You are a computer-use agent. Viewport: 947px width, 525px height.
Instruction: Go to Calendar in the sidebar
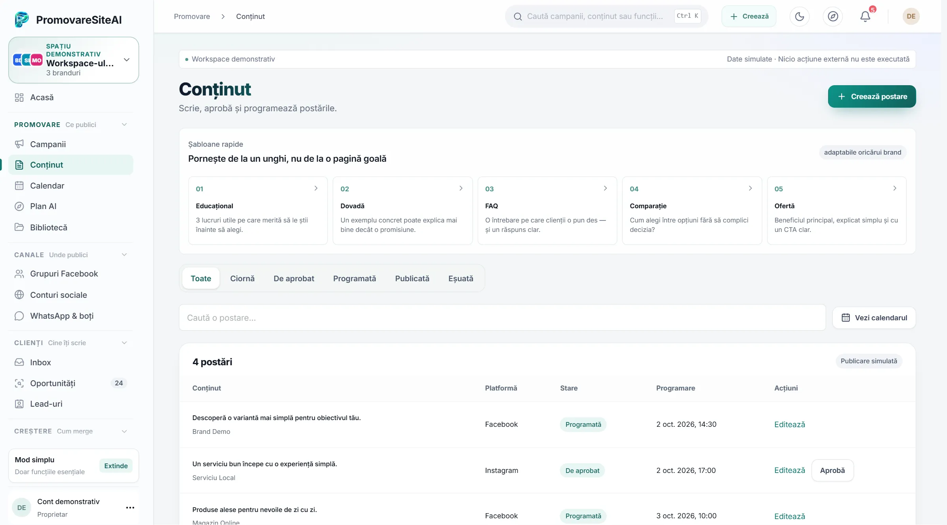pyautogui.click(x=71, y=186)
